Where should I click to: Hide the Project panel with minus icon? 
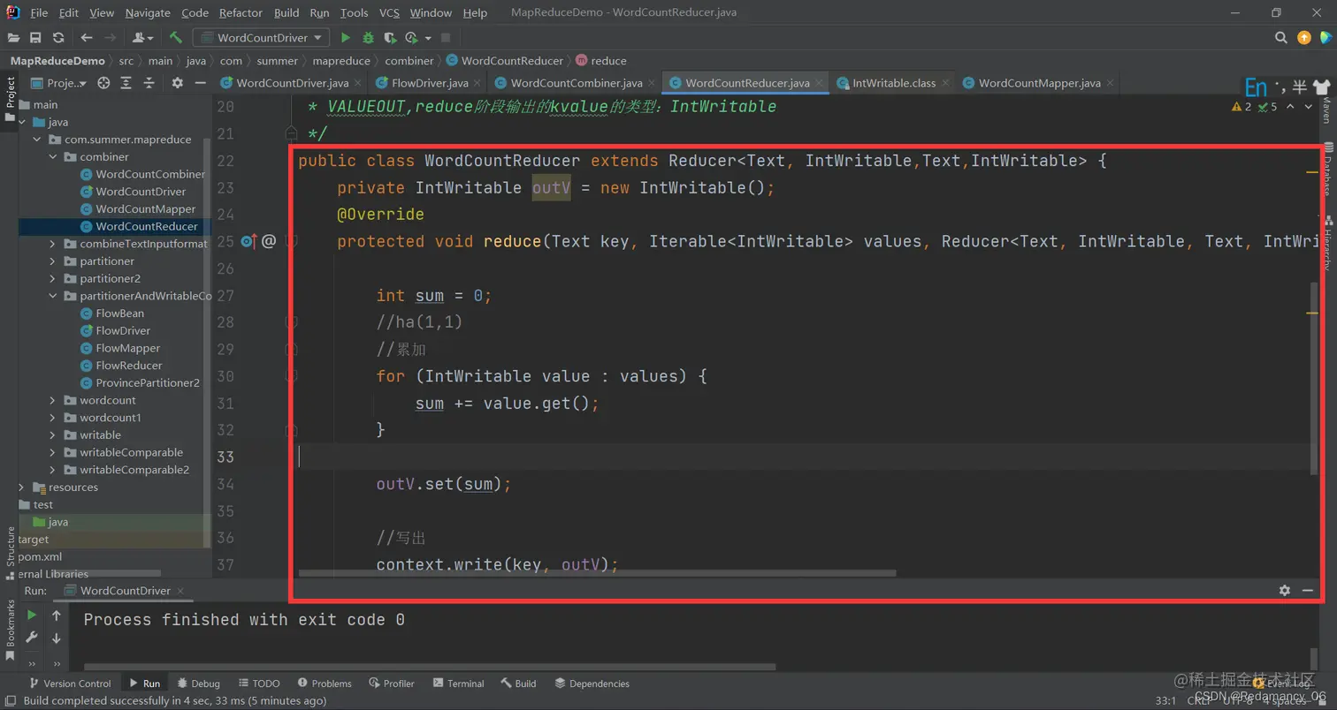tap(201, 83)
